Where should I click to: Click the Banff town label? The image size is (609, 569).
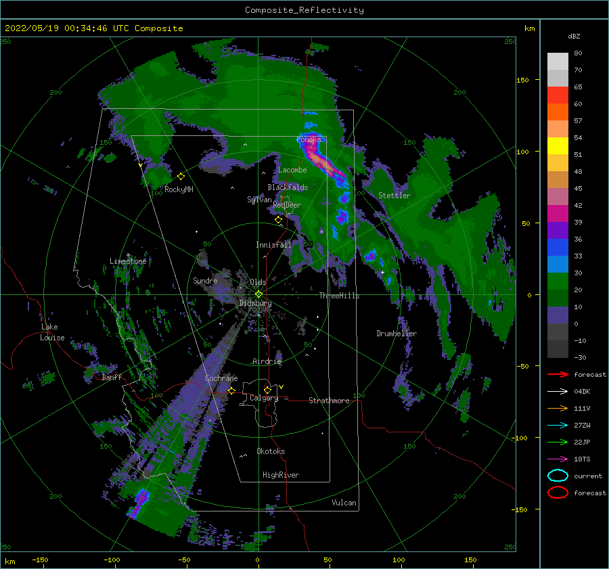112,378
